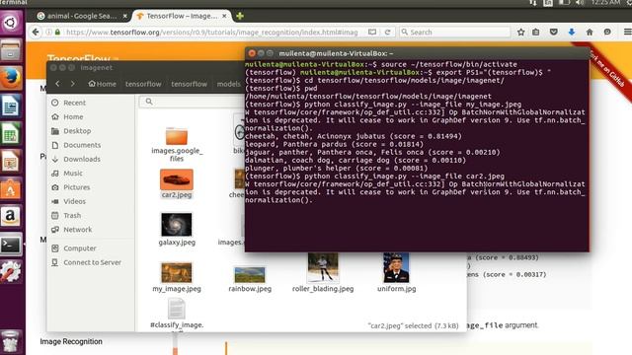
Task: Select my_image.jpeg file thumbnail
Action: tap(177, 272)
